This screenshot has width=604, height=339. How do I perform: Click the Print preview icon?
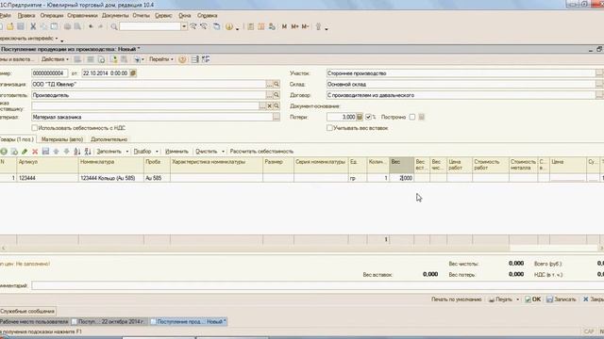pos(77,26)
